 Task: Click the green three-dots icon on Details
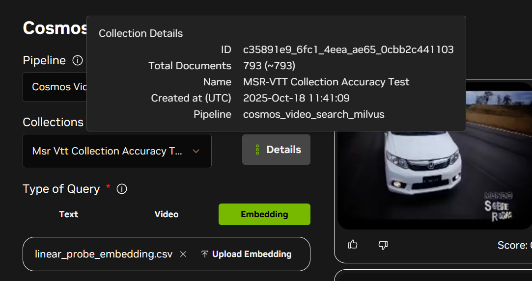click(257, 150)
